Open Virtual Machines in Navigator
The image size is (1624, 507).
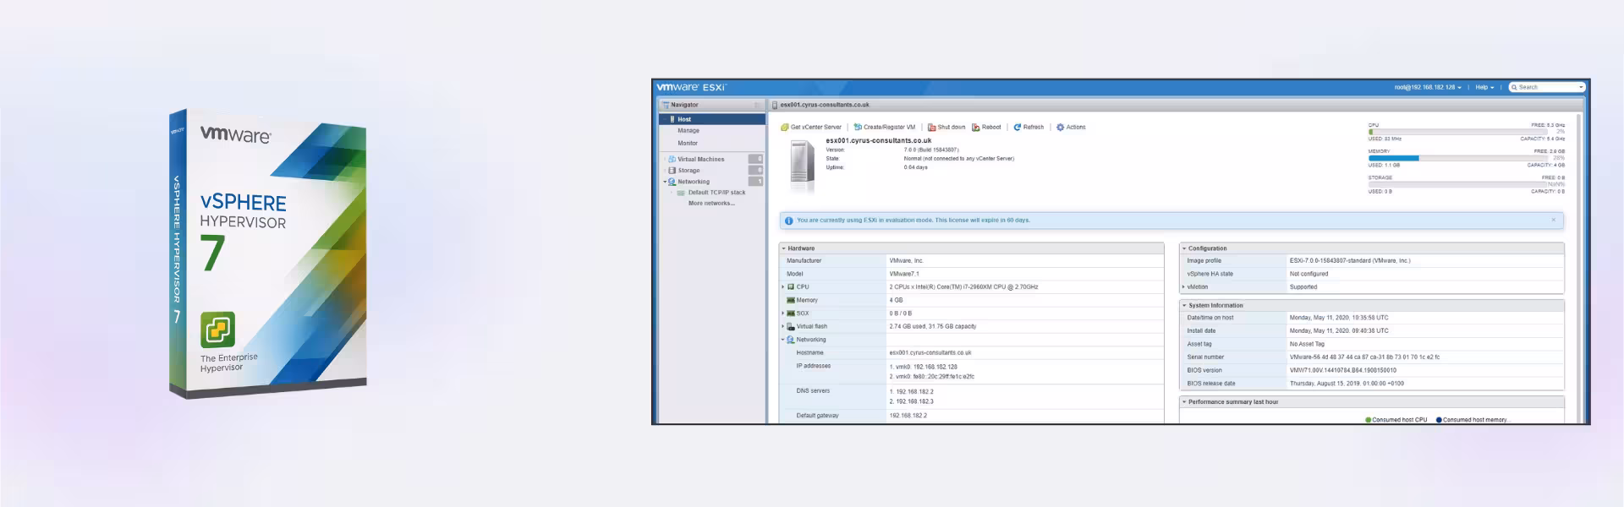pyautogui.click(x=700, y=159)
